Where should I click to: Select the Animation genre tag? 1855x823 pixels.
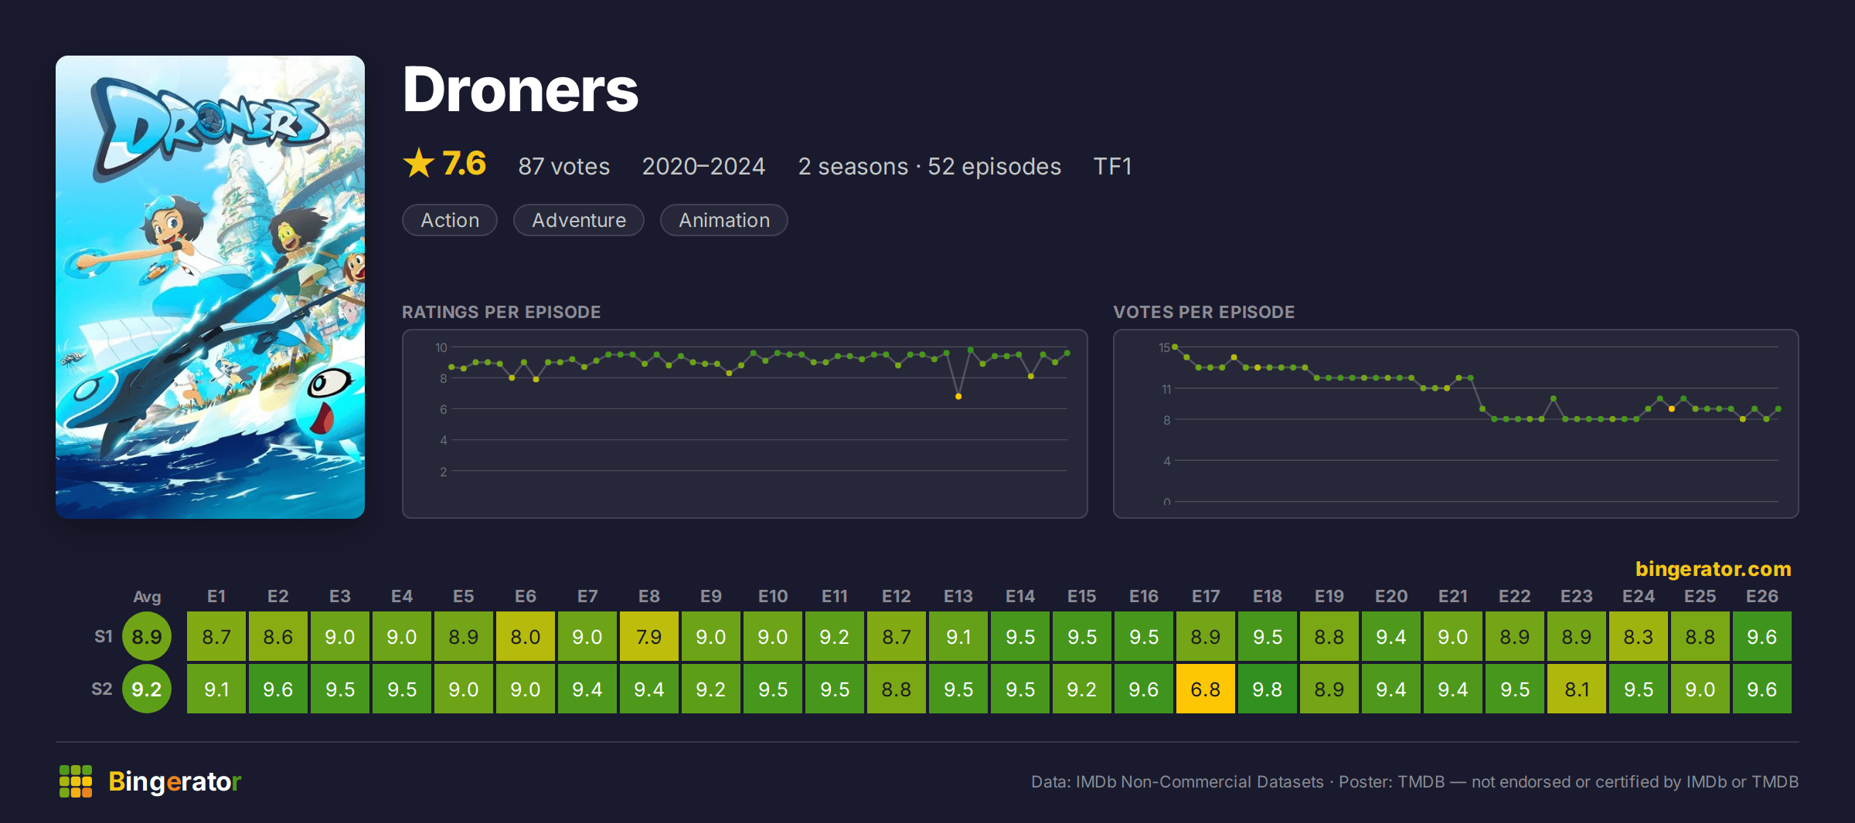click(724, 220)
